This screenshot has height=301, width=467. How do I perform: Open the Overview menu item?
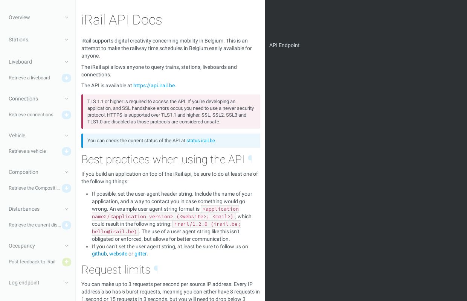19,17
